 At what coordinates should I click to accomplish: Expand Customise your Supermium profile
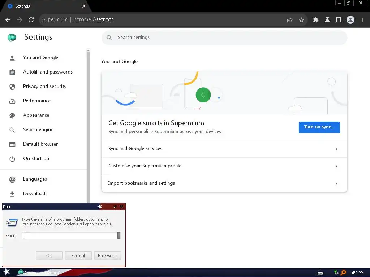click(x=224, y=166)
